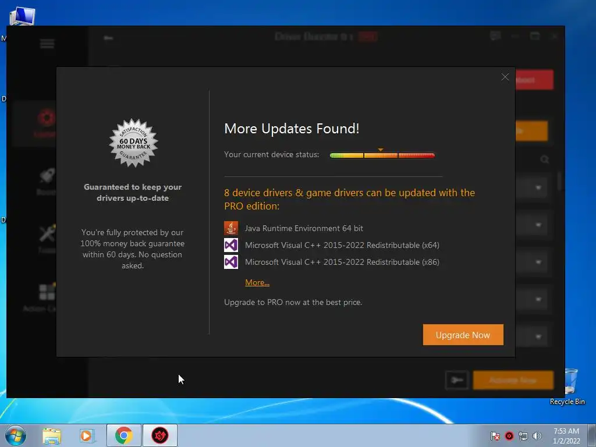
Task: Open the Windows Start menu
Action: (x=15, y=435)
